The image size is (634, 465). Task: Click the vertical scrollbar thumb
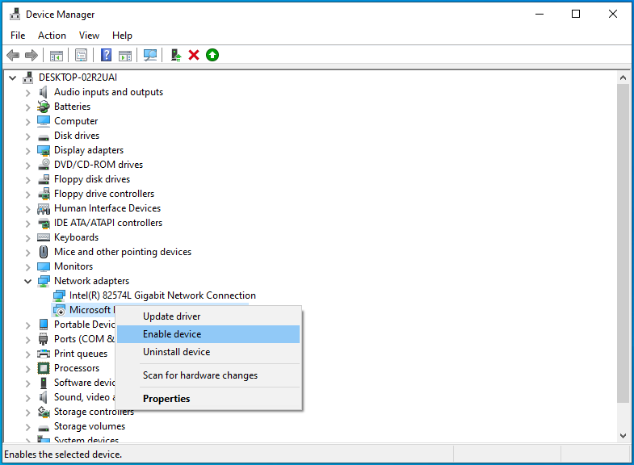(x=623, y=243)
